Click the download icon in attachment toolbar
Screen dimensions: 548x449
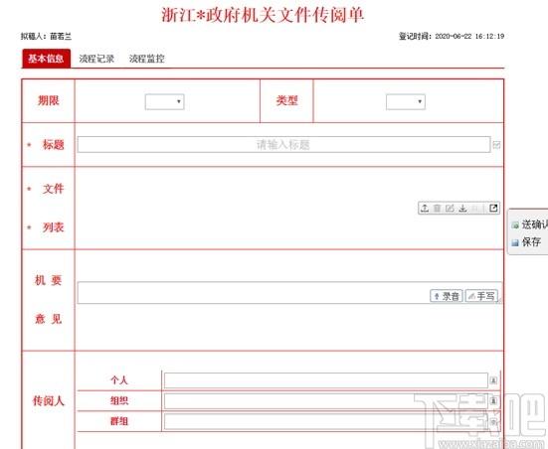[462, 209]
